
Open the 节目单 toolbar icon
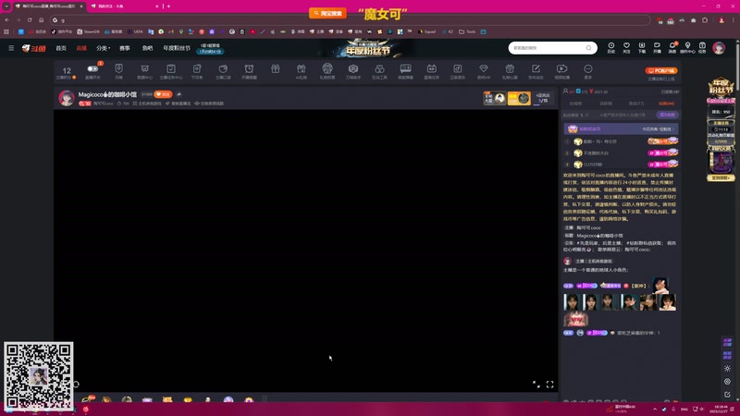pos(197,71)
